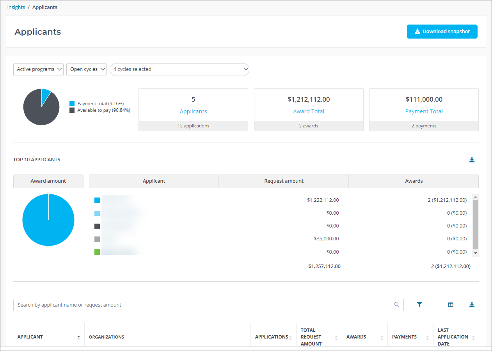This screenshot has height=351, width=492.
Task: Click the Top 10 Applicants download icon
Action: (472, 160)
